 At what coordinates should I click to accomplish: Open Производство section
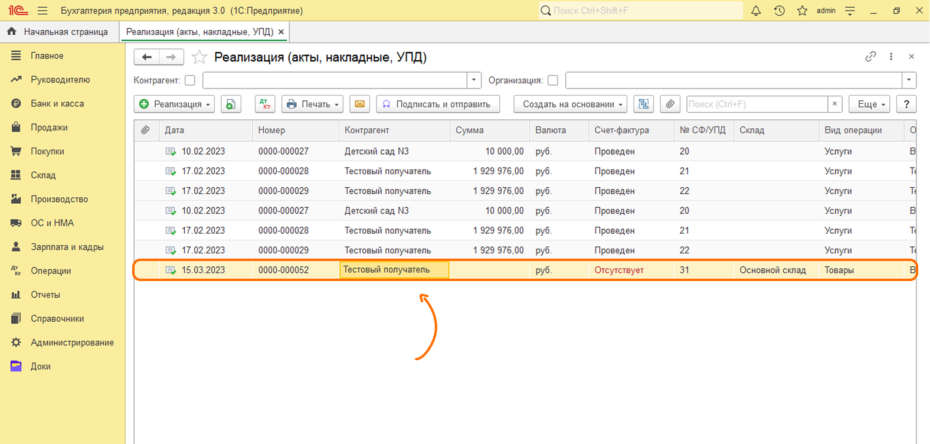point(59,199)
